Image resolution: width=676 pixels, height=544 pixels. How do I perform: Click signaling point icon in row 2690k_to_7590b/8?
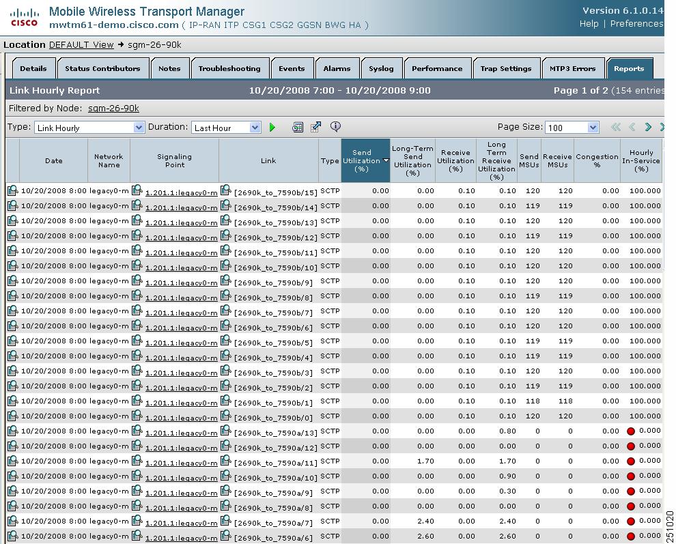tap(137, 296)
